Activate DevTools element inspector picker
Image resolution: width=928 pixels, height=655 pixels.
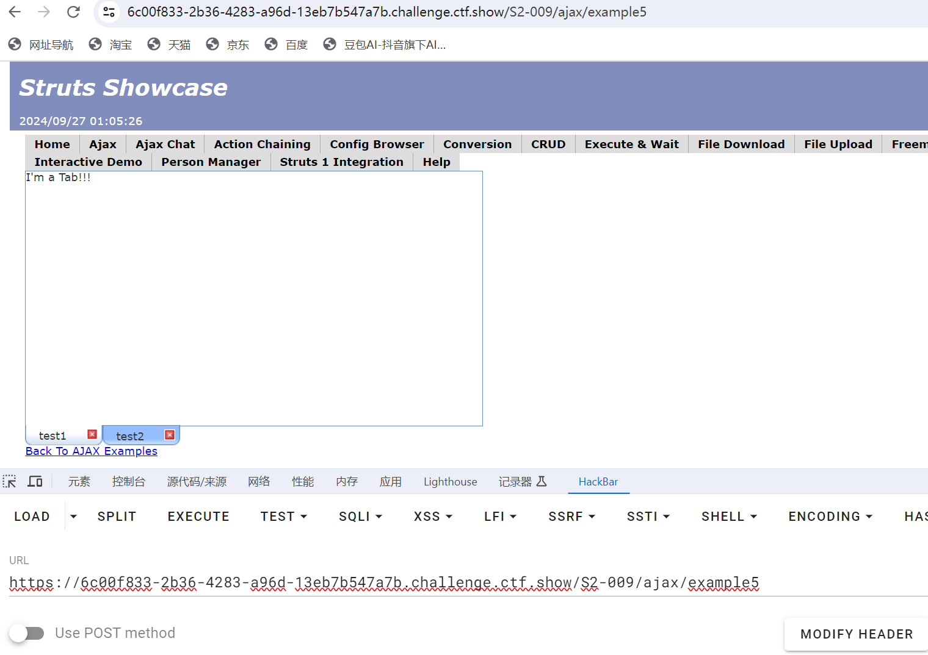[10, 482]
